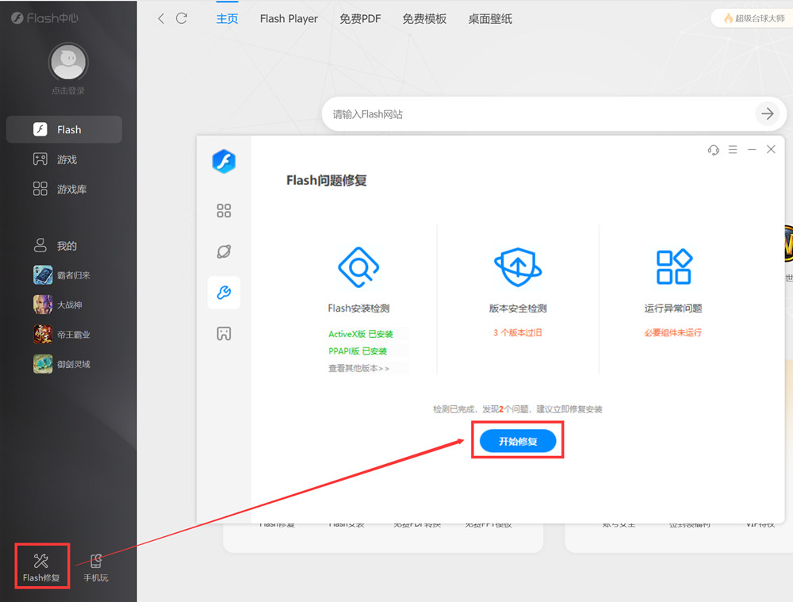Launch the 大战神 game shortcut
This screenshot has width=793, height=602.
68,305
